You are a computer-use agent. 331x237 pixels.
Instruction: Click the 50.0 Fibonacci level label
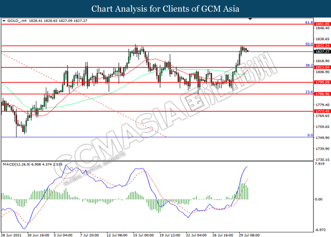309,44
